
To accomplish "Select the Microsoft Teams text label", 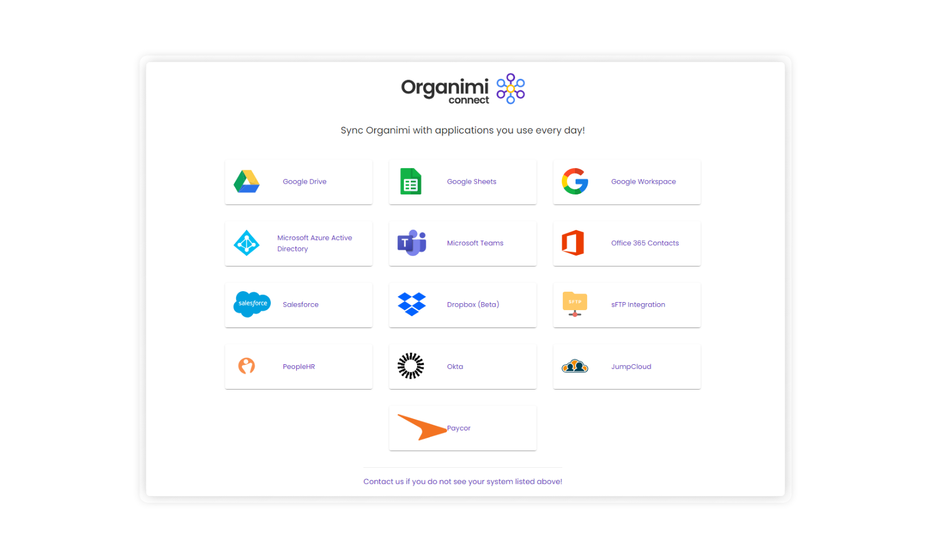I will pos(475,243).
